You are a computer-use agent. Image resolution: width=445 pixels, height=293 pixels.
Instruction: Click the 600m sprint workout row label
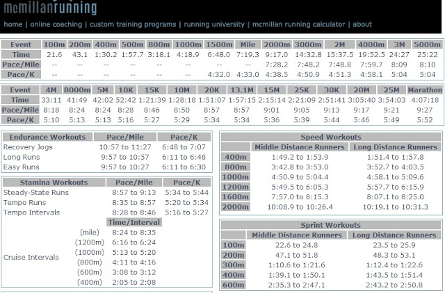click(234, 285)
